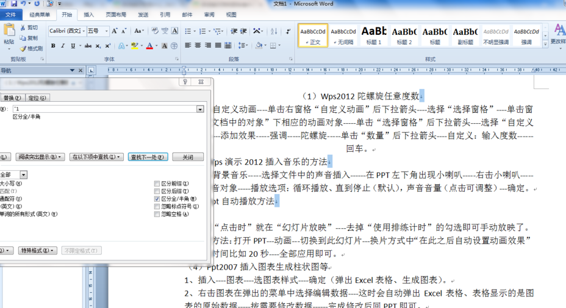Click 查找下一处 button
The image size is (566, 308).
point(148,157)
